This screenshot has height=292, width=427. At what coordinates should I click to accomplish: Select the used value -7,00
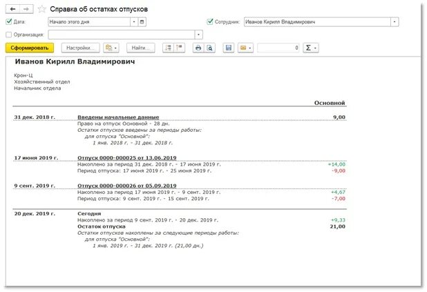coord(339,199)
